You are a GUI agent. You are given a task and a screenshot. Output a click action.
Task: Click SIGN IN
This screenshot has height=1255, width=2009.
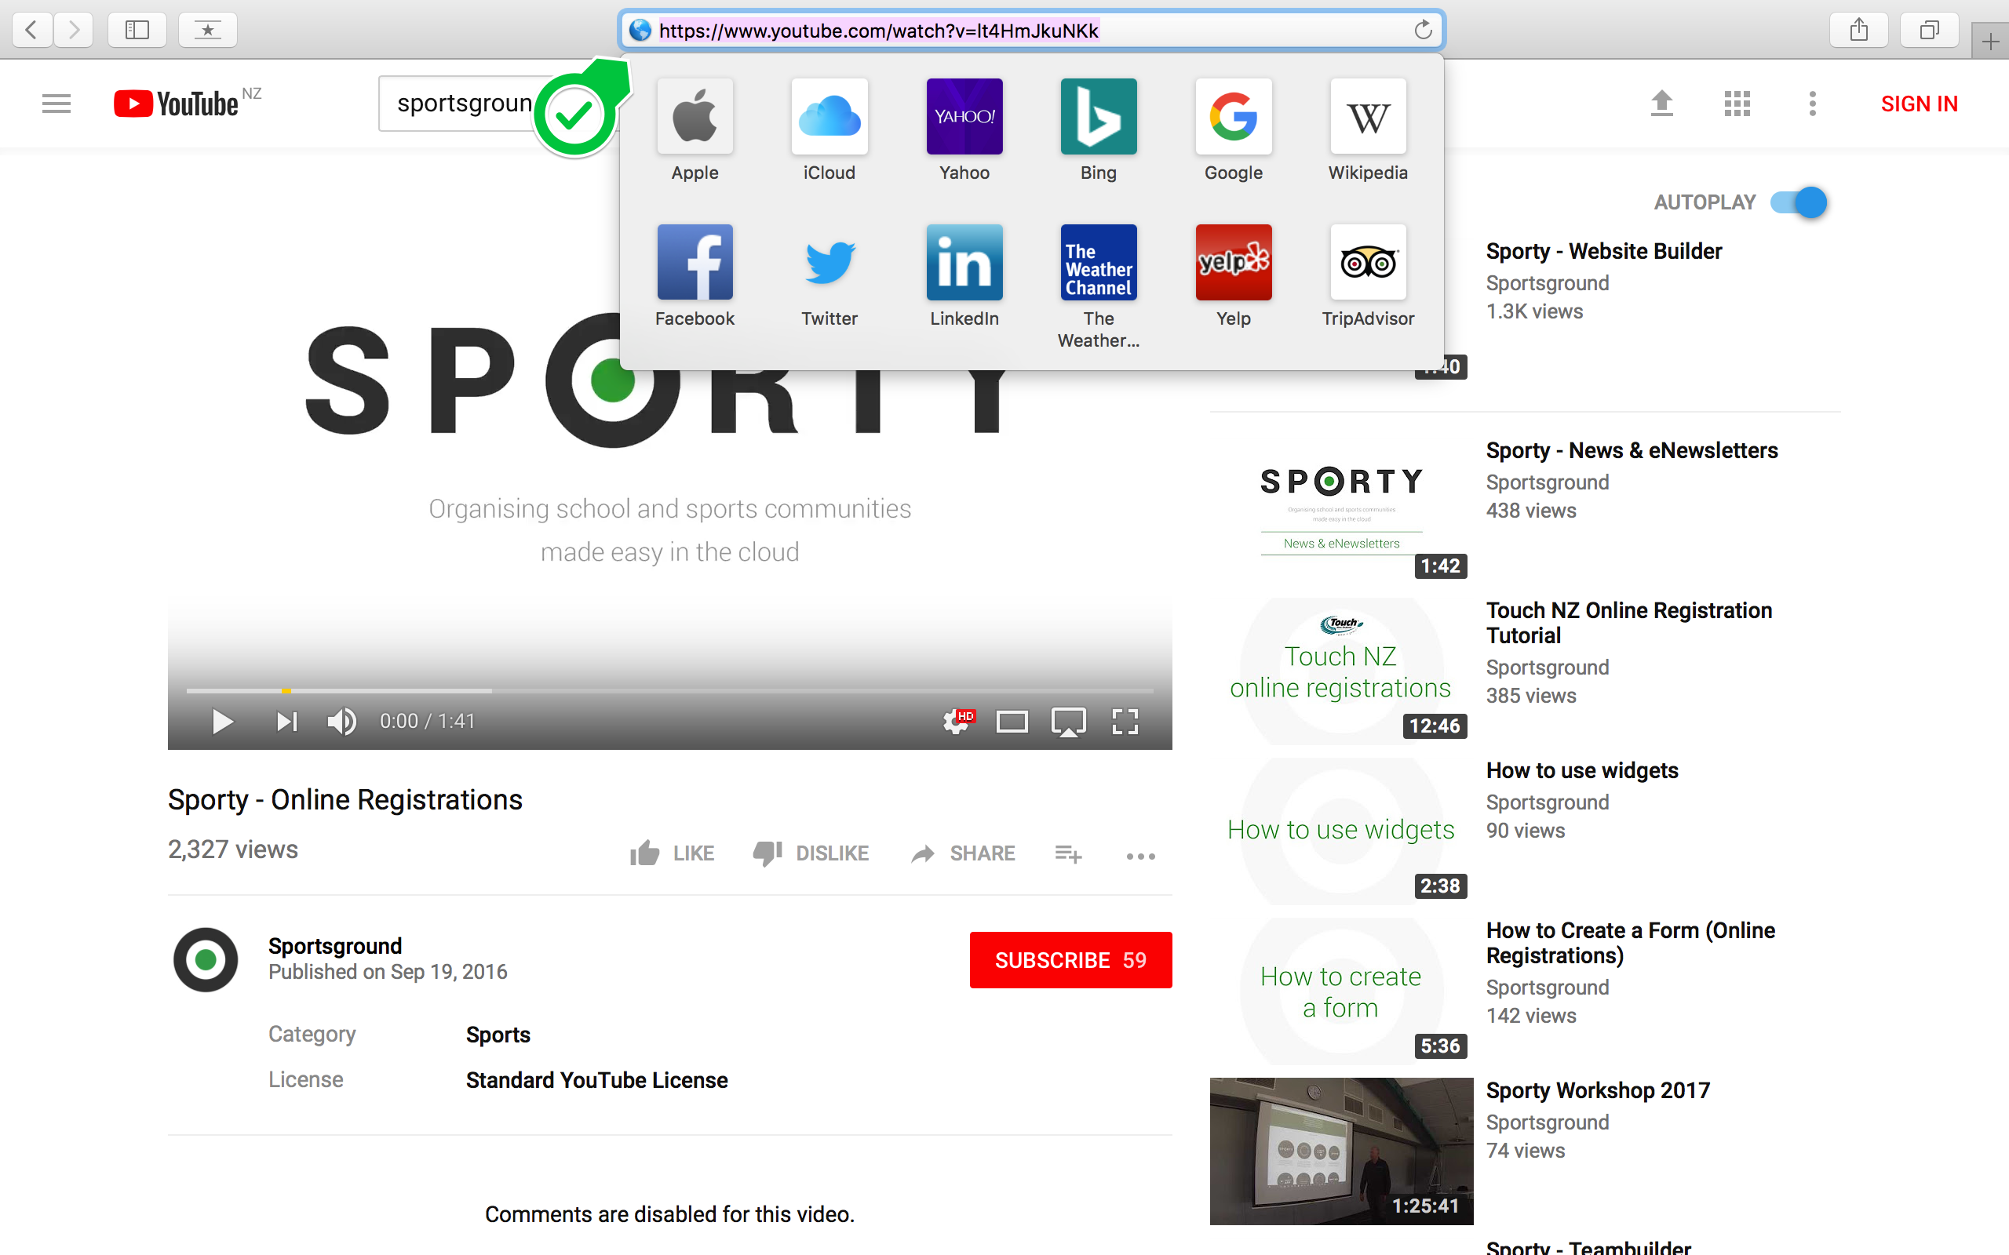pyautogui.click(x=1919, y=104)
